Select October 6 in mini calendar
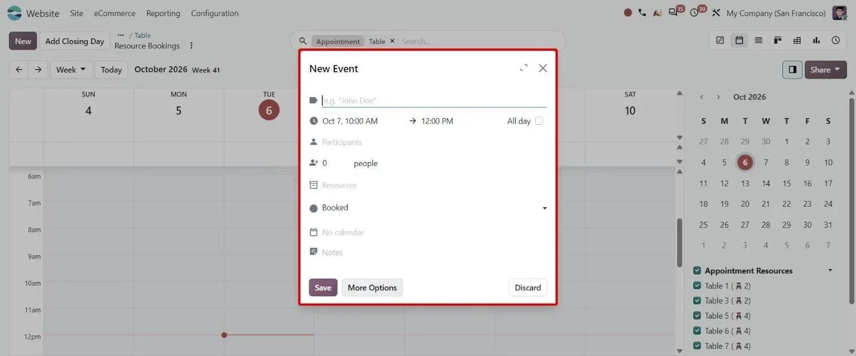This screenshot has height=356, width=856. point(745,162)
